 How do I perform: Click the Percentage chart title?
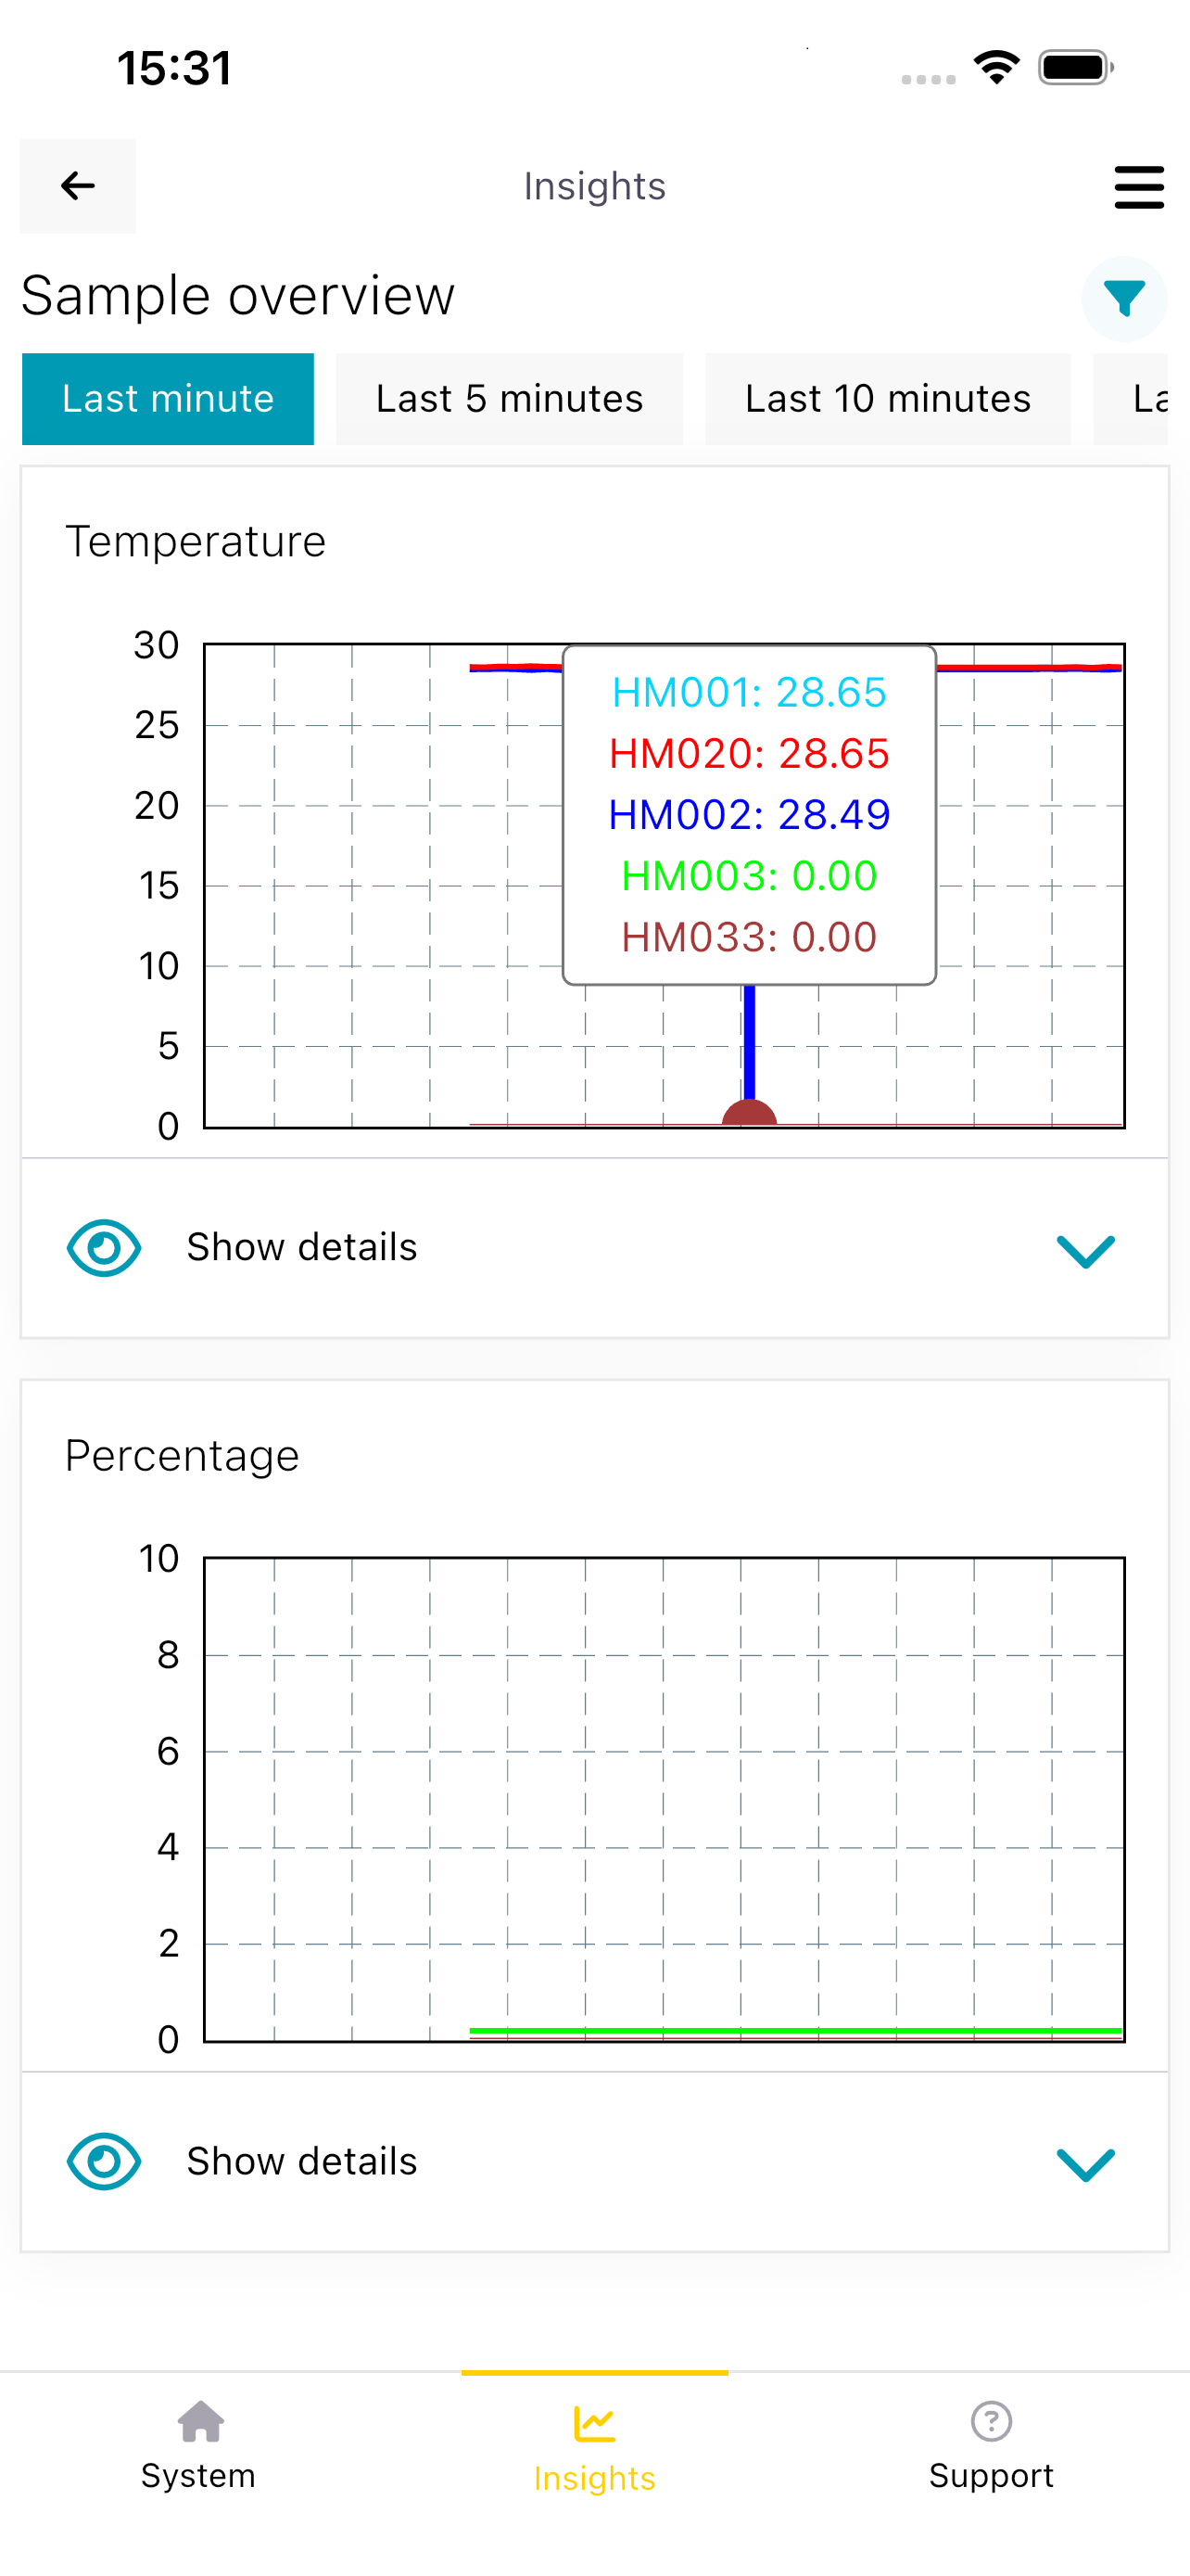click(x=182, y=1456)
